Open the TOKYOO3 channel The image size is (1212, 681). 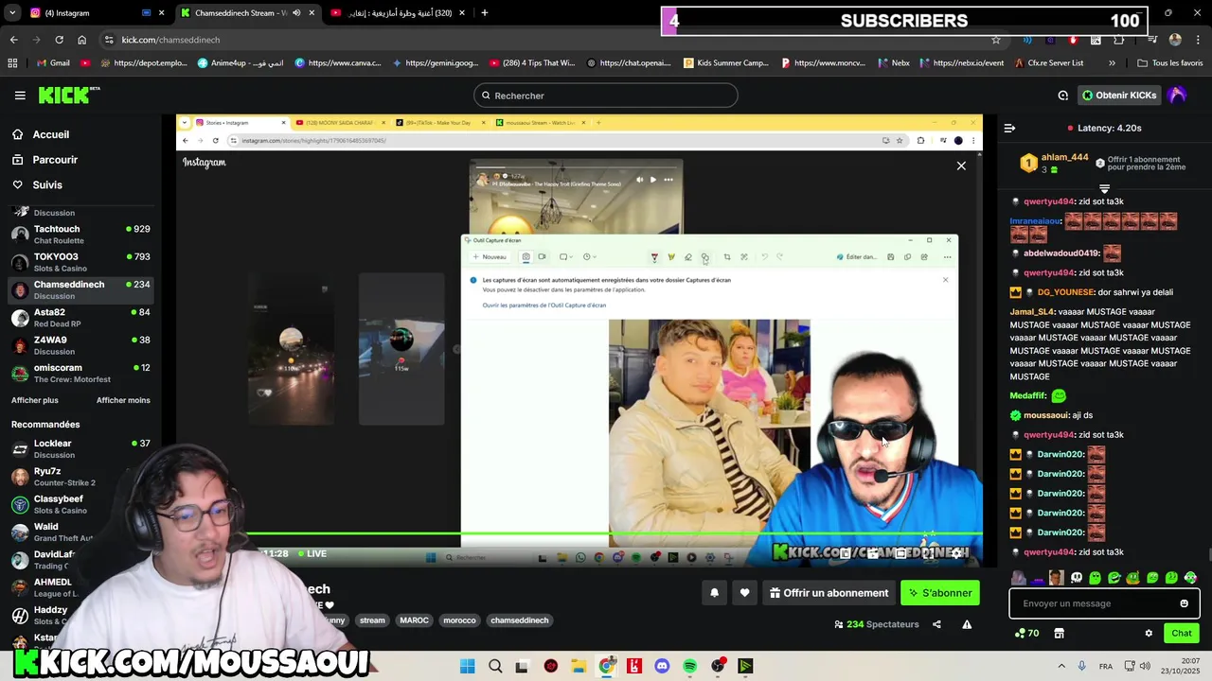coord(80,262)
